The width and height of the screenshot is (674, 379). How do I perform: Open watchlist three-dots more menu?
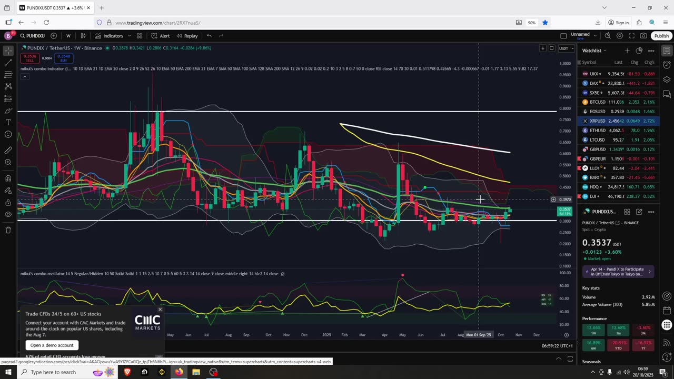click(x=651, y=51)
